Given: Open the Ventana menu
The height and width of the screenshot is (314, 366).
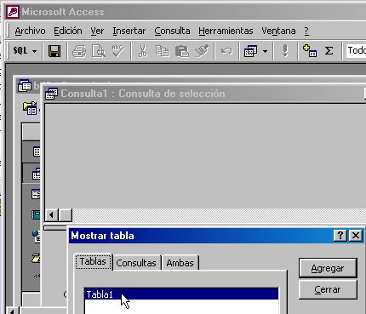Looking at the screenshot, I should coord(278,31).
